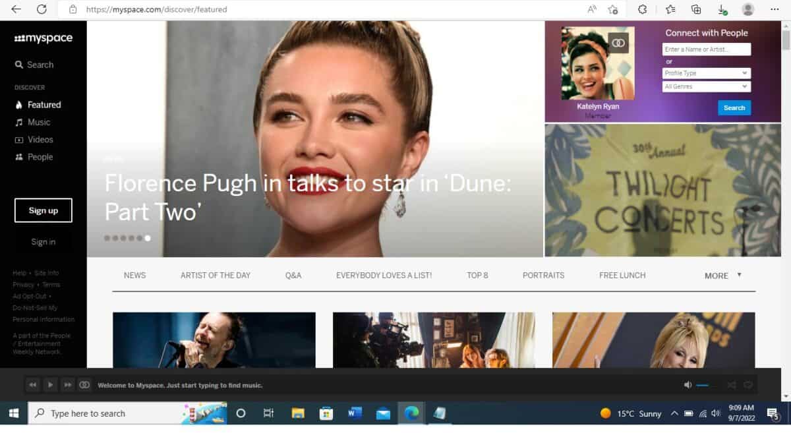Select the Q&A tab
This screenshot has width=791, height=445.
(x=293, y=276)
